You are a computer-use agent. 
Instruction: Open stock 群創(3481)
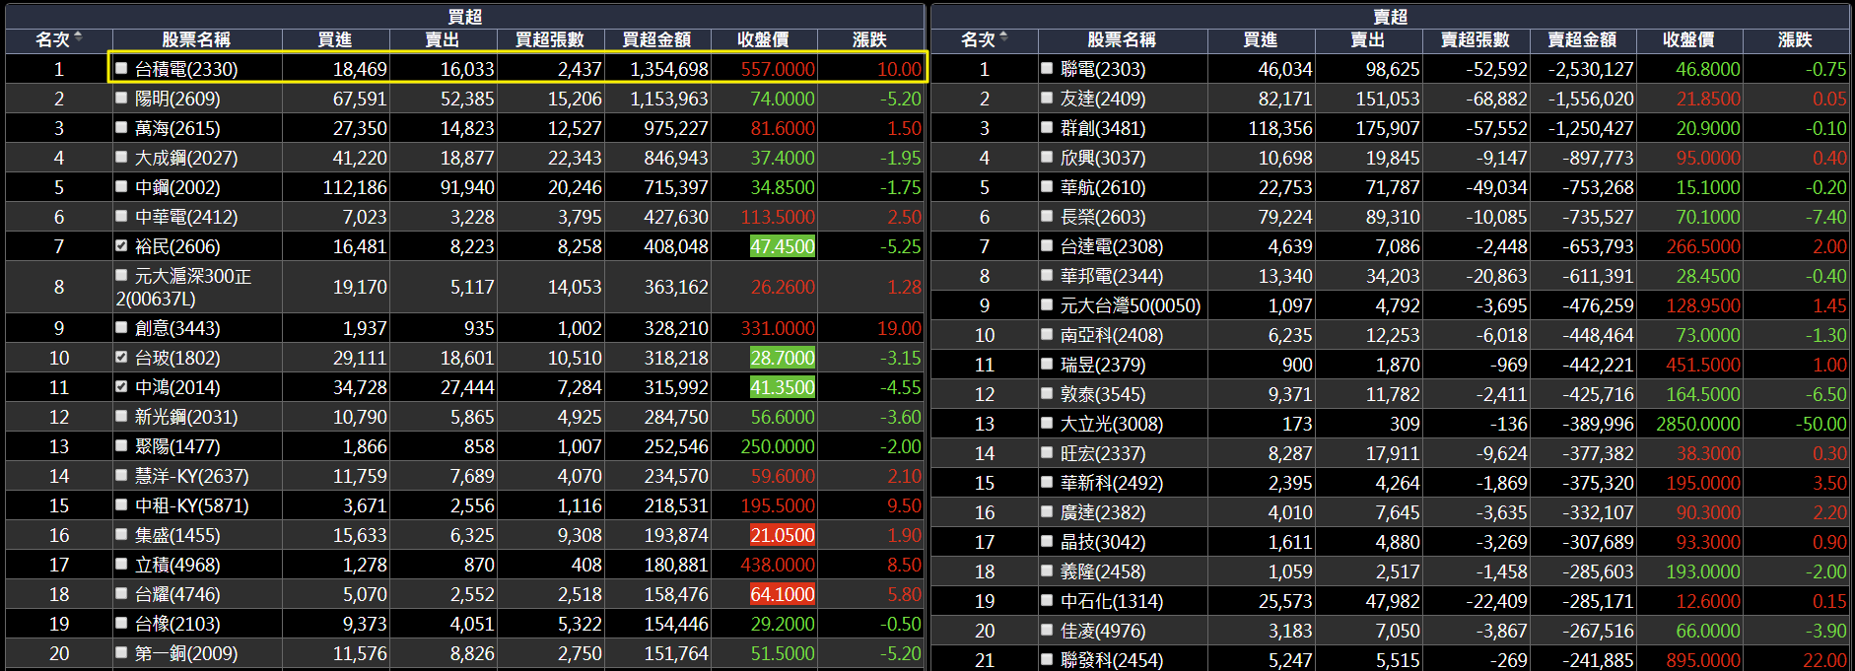(x=1103, y=128)
